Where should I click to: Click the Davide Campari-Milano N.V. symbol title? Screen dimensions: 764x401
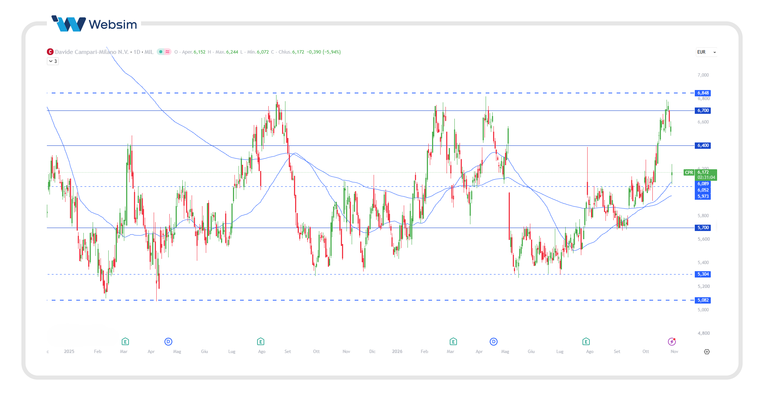[92, 52]
